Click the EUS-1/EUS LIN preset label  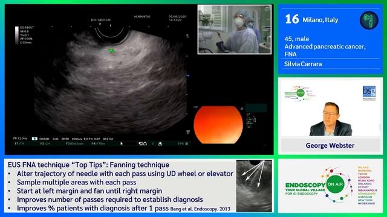(101, 20)
